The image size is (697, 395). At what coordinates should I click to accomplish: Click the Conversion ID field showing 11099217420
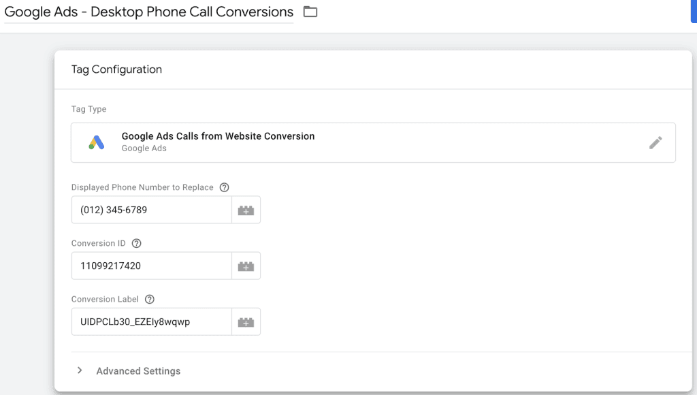[x=150, y=266]
